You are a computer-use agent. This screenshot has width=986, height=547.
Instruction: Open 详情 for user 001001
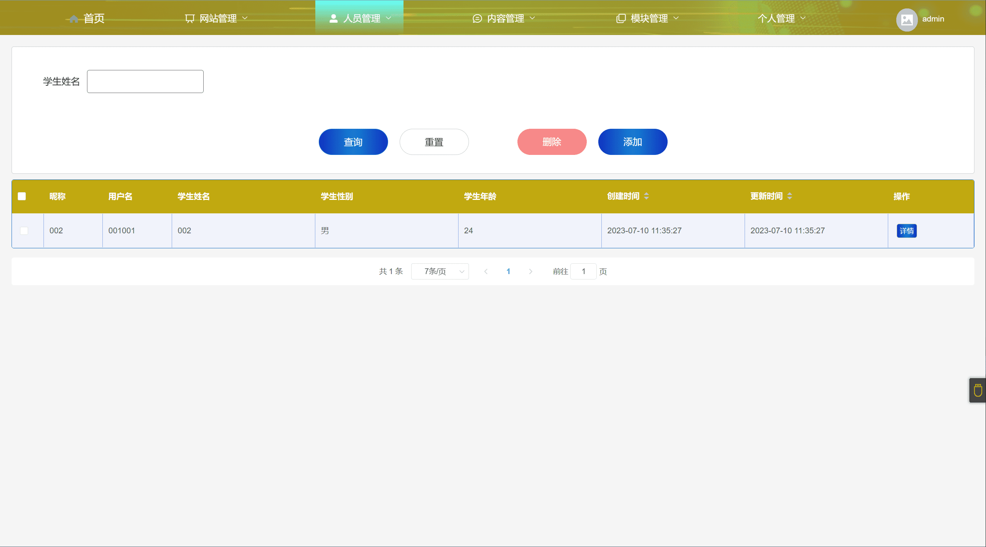(906, 231)
